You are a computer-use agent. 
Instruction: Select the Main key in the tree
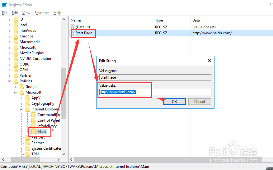point(41,132)
